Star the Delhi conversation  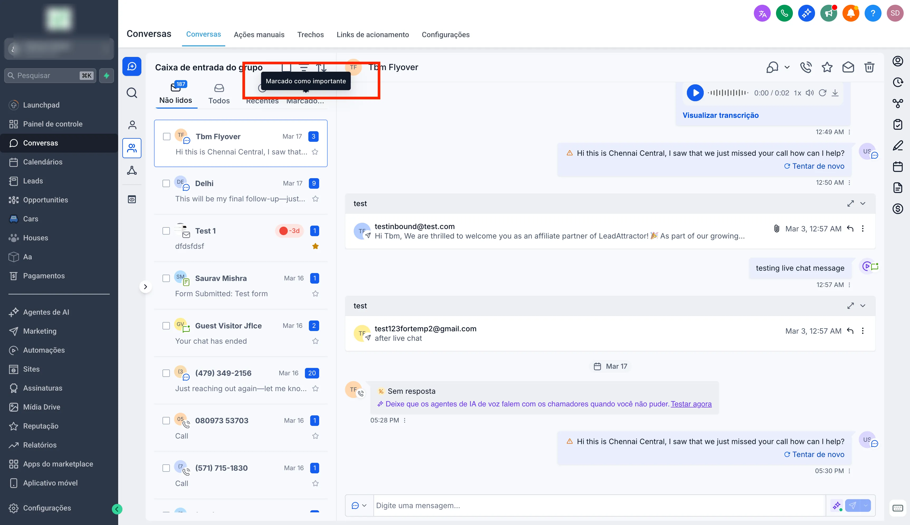(x=315, y=198)
